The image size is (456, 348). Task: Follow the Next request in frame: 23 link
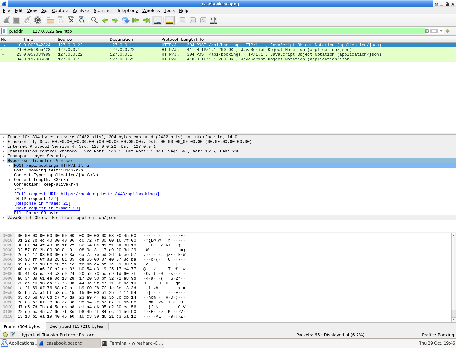click(47, 208)
